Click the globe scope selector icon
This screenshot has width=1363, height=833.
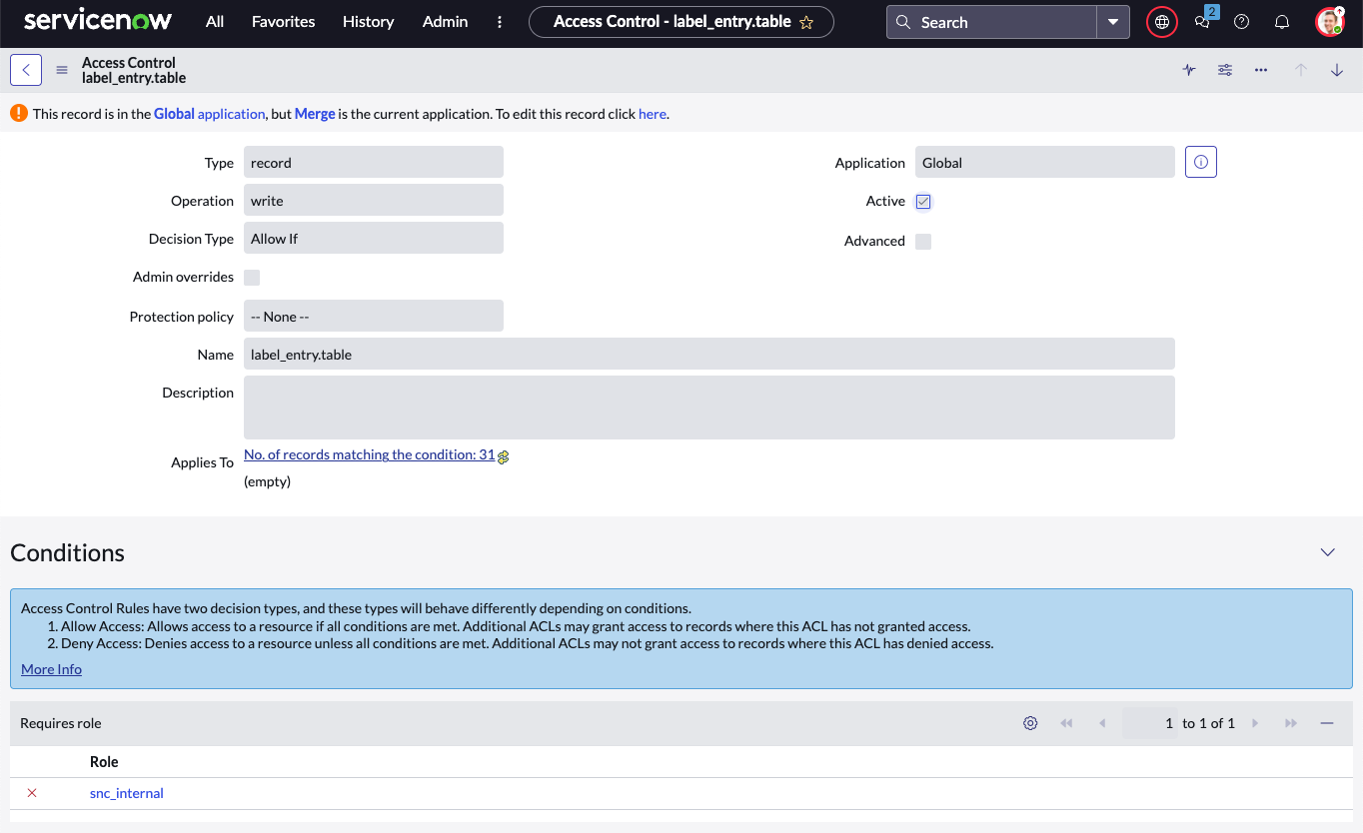1161,22
